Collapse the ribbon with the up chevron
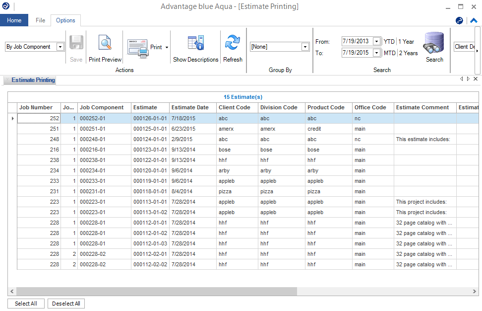482x311 pixels. [474, 20]
